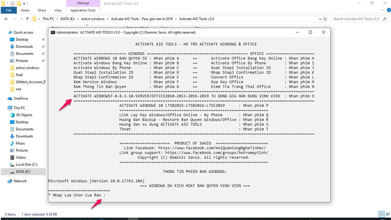
Task: Switch to Details view layout icon
Action: tap(381, 214)
